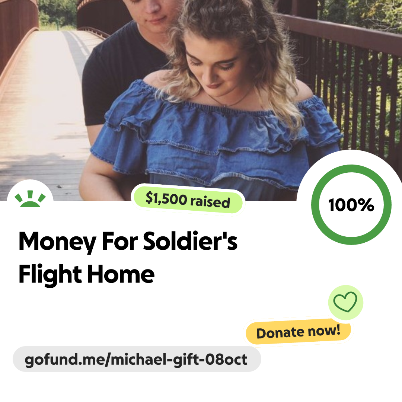Tap the green heart icon

(x=345, y=302)
